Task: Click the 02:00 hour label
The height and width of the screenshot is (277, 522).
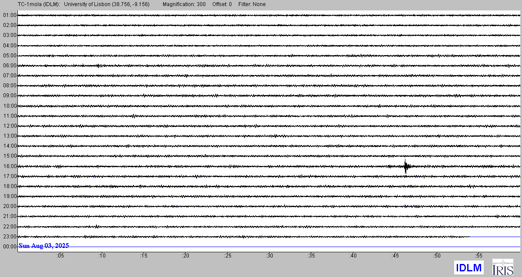Action: point(10,25)
